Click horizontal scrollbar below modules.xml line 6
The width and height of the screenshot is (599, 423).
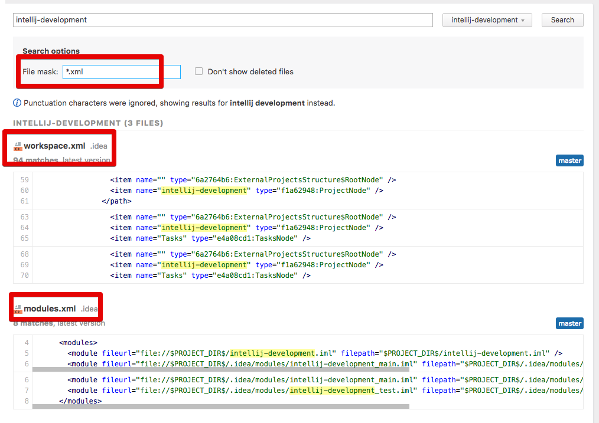(x=221, y=369)
